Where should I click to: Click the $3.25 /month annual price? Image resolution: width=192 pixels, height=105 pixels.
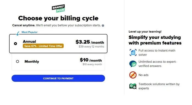click(90, 42)
